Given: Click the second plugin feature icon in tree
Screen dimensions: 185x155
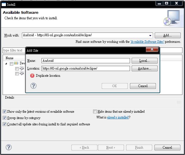Looking at the screenshot, I should (22, 73).
